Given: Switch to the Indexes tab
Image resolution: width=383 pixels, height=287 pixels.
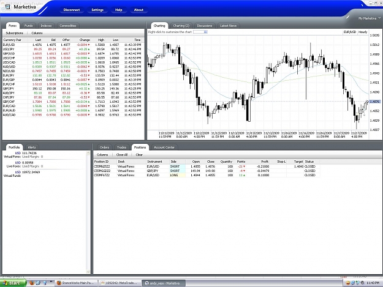Looking at the screenshot, I should (46, 26).
